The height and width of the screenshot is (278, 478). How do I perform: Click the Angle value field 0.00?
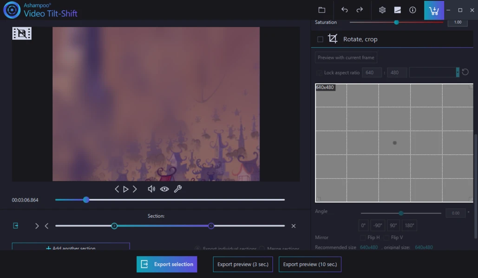tap(455, 213)
